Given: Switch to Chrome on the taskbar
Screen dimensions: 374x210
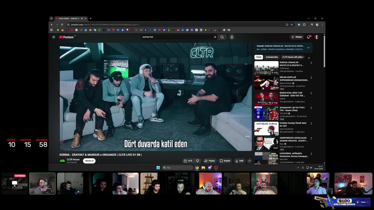Looking at the screenshot, I should click(x=197, y=167).
